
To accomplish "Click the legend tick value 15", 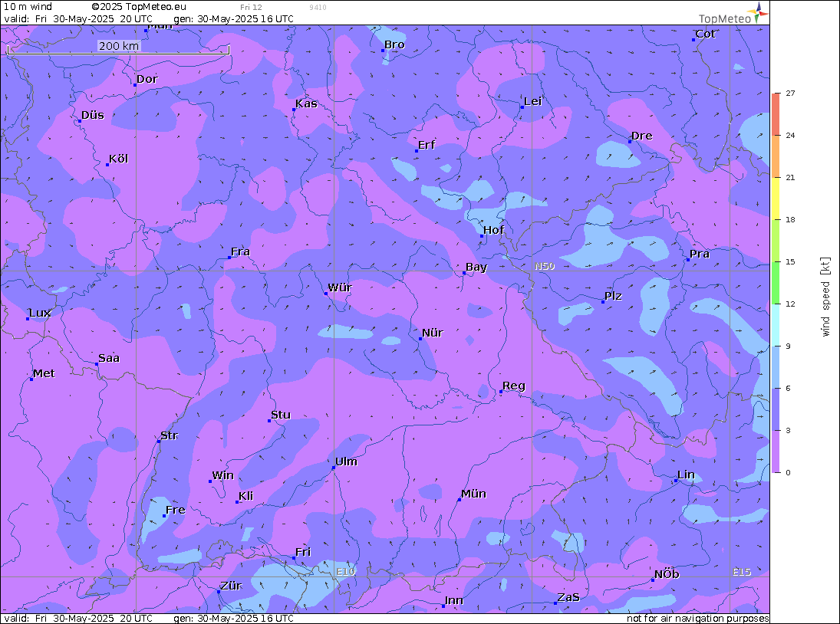I will pos(790,261).
